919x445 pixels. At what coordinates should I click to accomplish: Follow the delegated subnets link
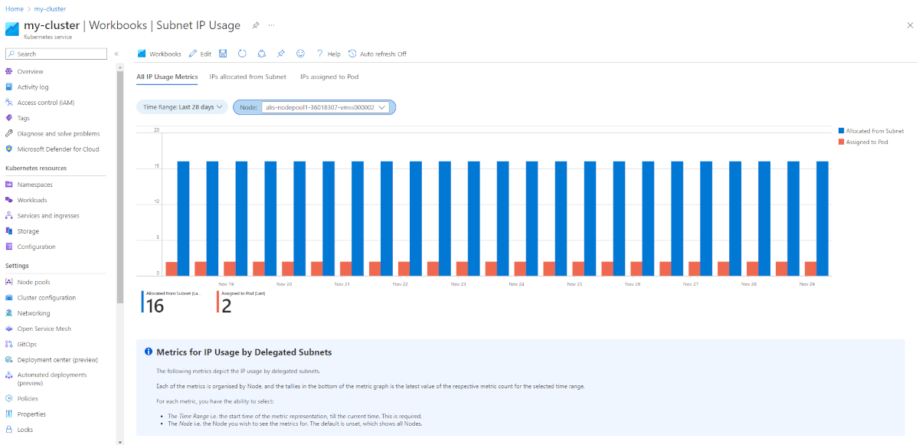coord(295,371)
